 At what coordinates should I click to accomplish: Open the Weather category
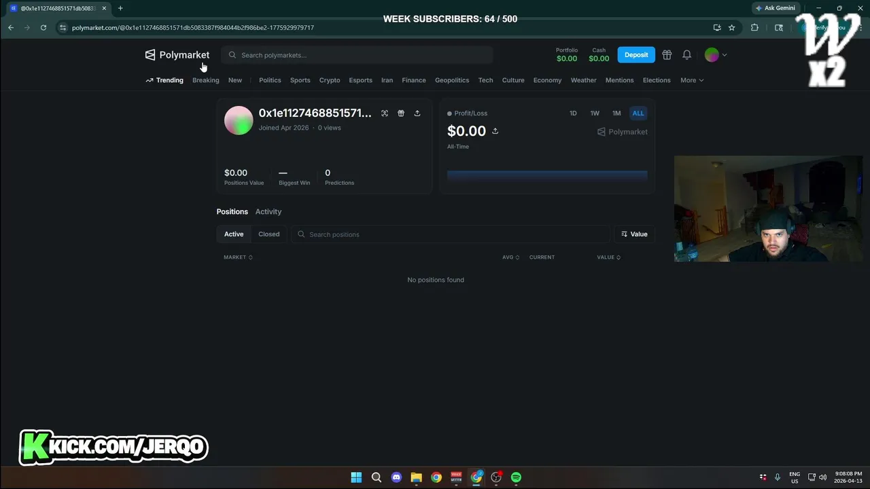click(584, 80)
